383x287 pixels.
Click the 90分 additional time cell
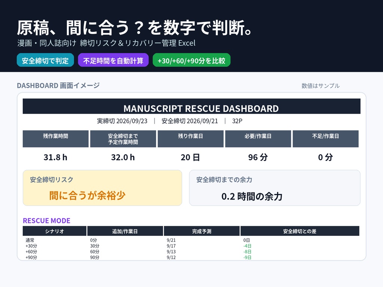(95, 257)
